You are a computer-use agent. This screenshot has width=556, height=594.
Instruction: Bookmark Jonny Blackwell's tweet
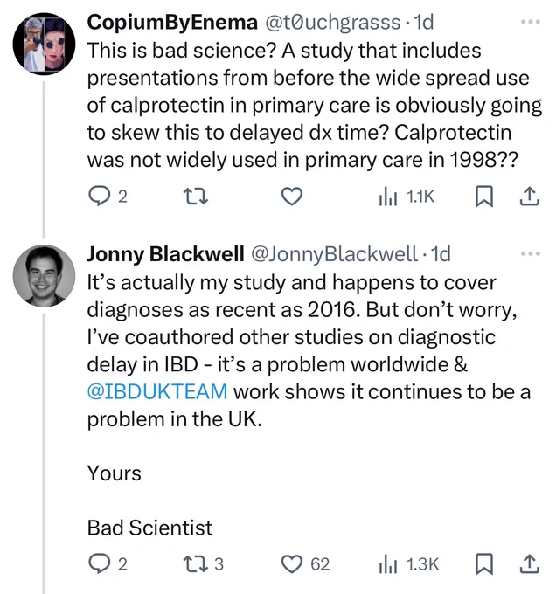point(484,563)
